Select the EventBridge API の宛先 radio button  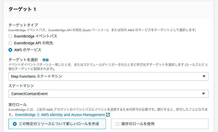[x=10, y=43]
